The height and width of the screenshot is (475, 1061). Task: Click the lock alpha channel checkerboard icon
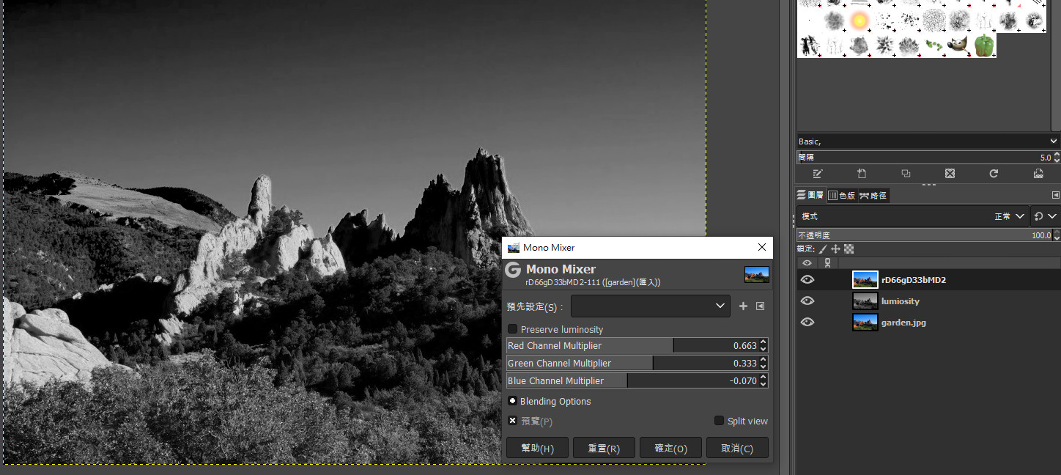point(849,249)
